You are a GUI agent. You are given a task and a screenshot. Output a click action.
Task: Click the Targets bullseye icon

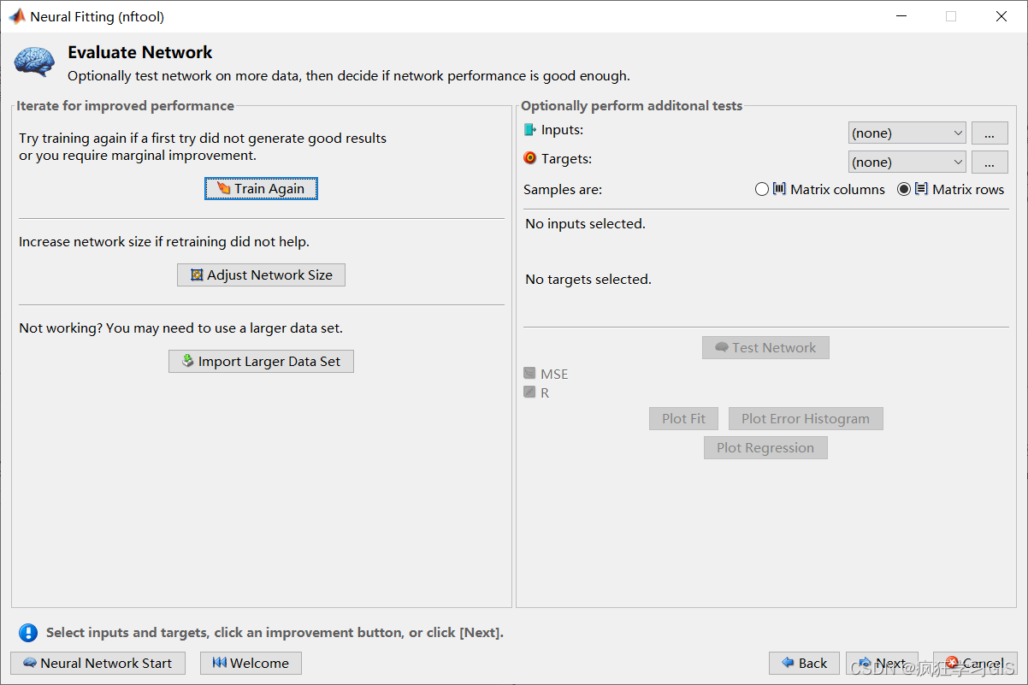530,158
